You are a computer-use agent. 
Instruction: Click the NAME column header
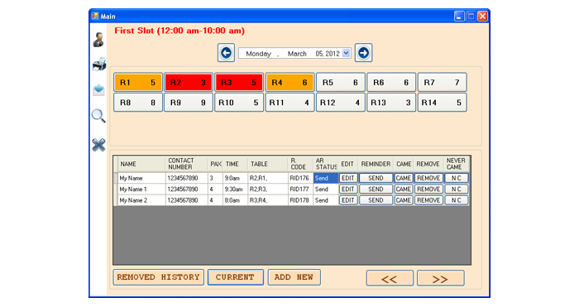(141, 164)
